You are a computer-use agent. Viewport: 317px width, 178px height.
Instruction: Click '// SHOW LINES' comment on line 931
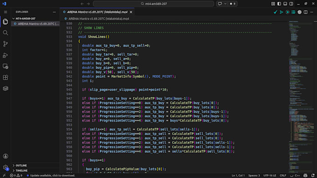coord(91,28)
